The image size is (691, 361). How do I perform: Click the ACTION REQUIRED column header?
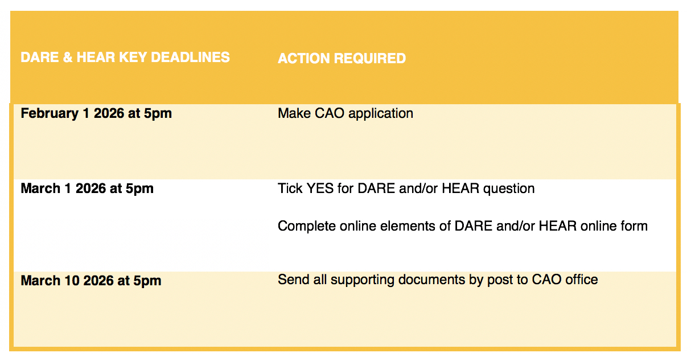pyautogui.click(x=342, y=59)
